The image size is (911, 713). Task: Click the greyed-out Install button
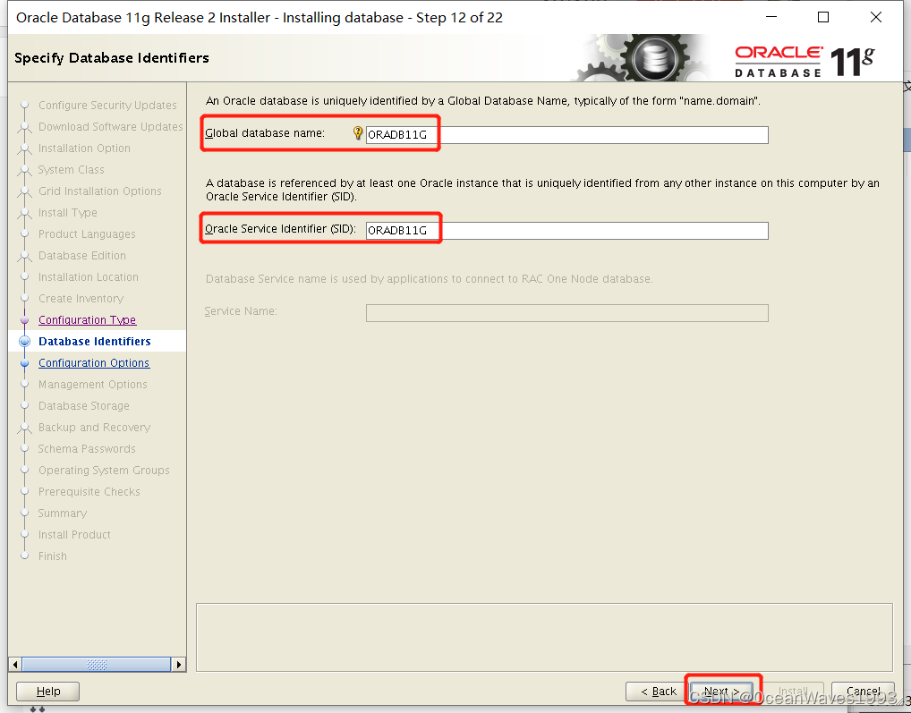(x=793, y=691)
